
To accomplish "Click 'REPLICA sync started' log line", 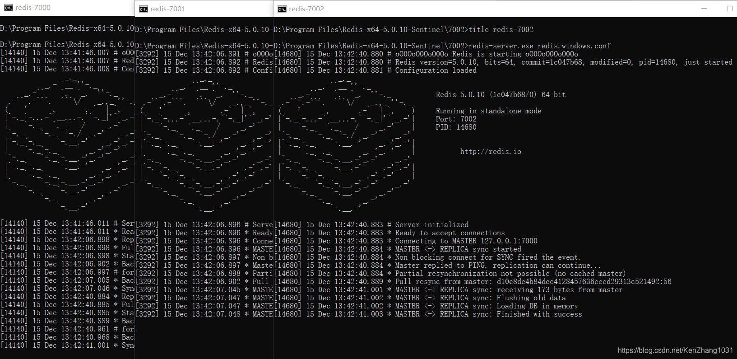I will click(x=398, y=249).
